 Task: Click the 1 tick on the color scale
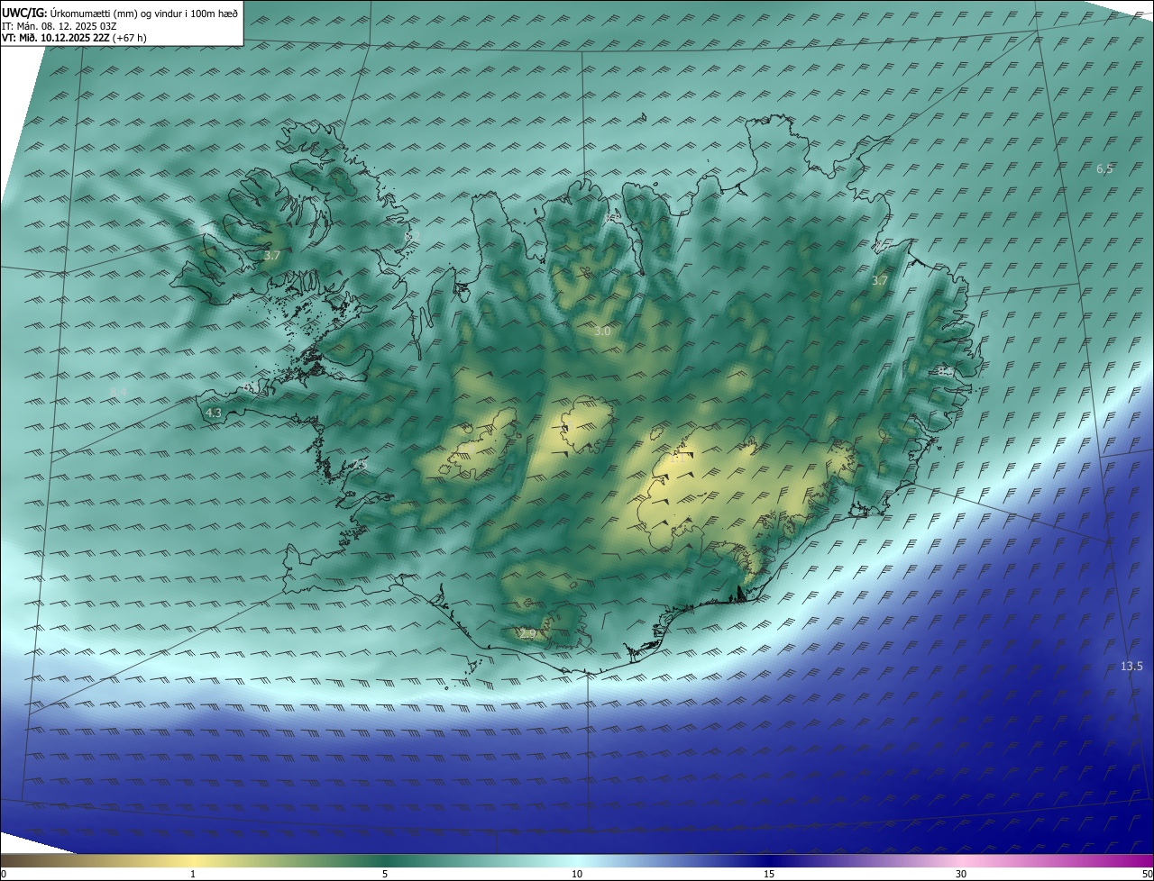pyautogui.click(x=193, y=874)
